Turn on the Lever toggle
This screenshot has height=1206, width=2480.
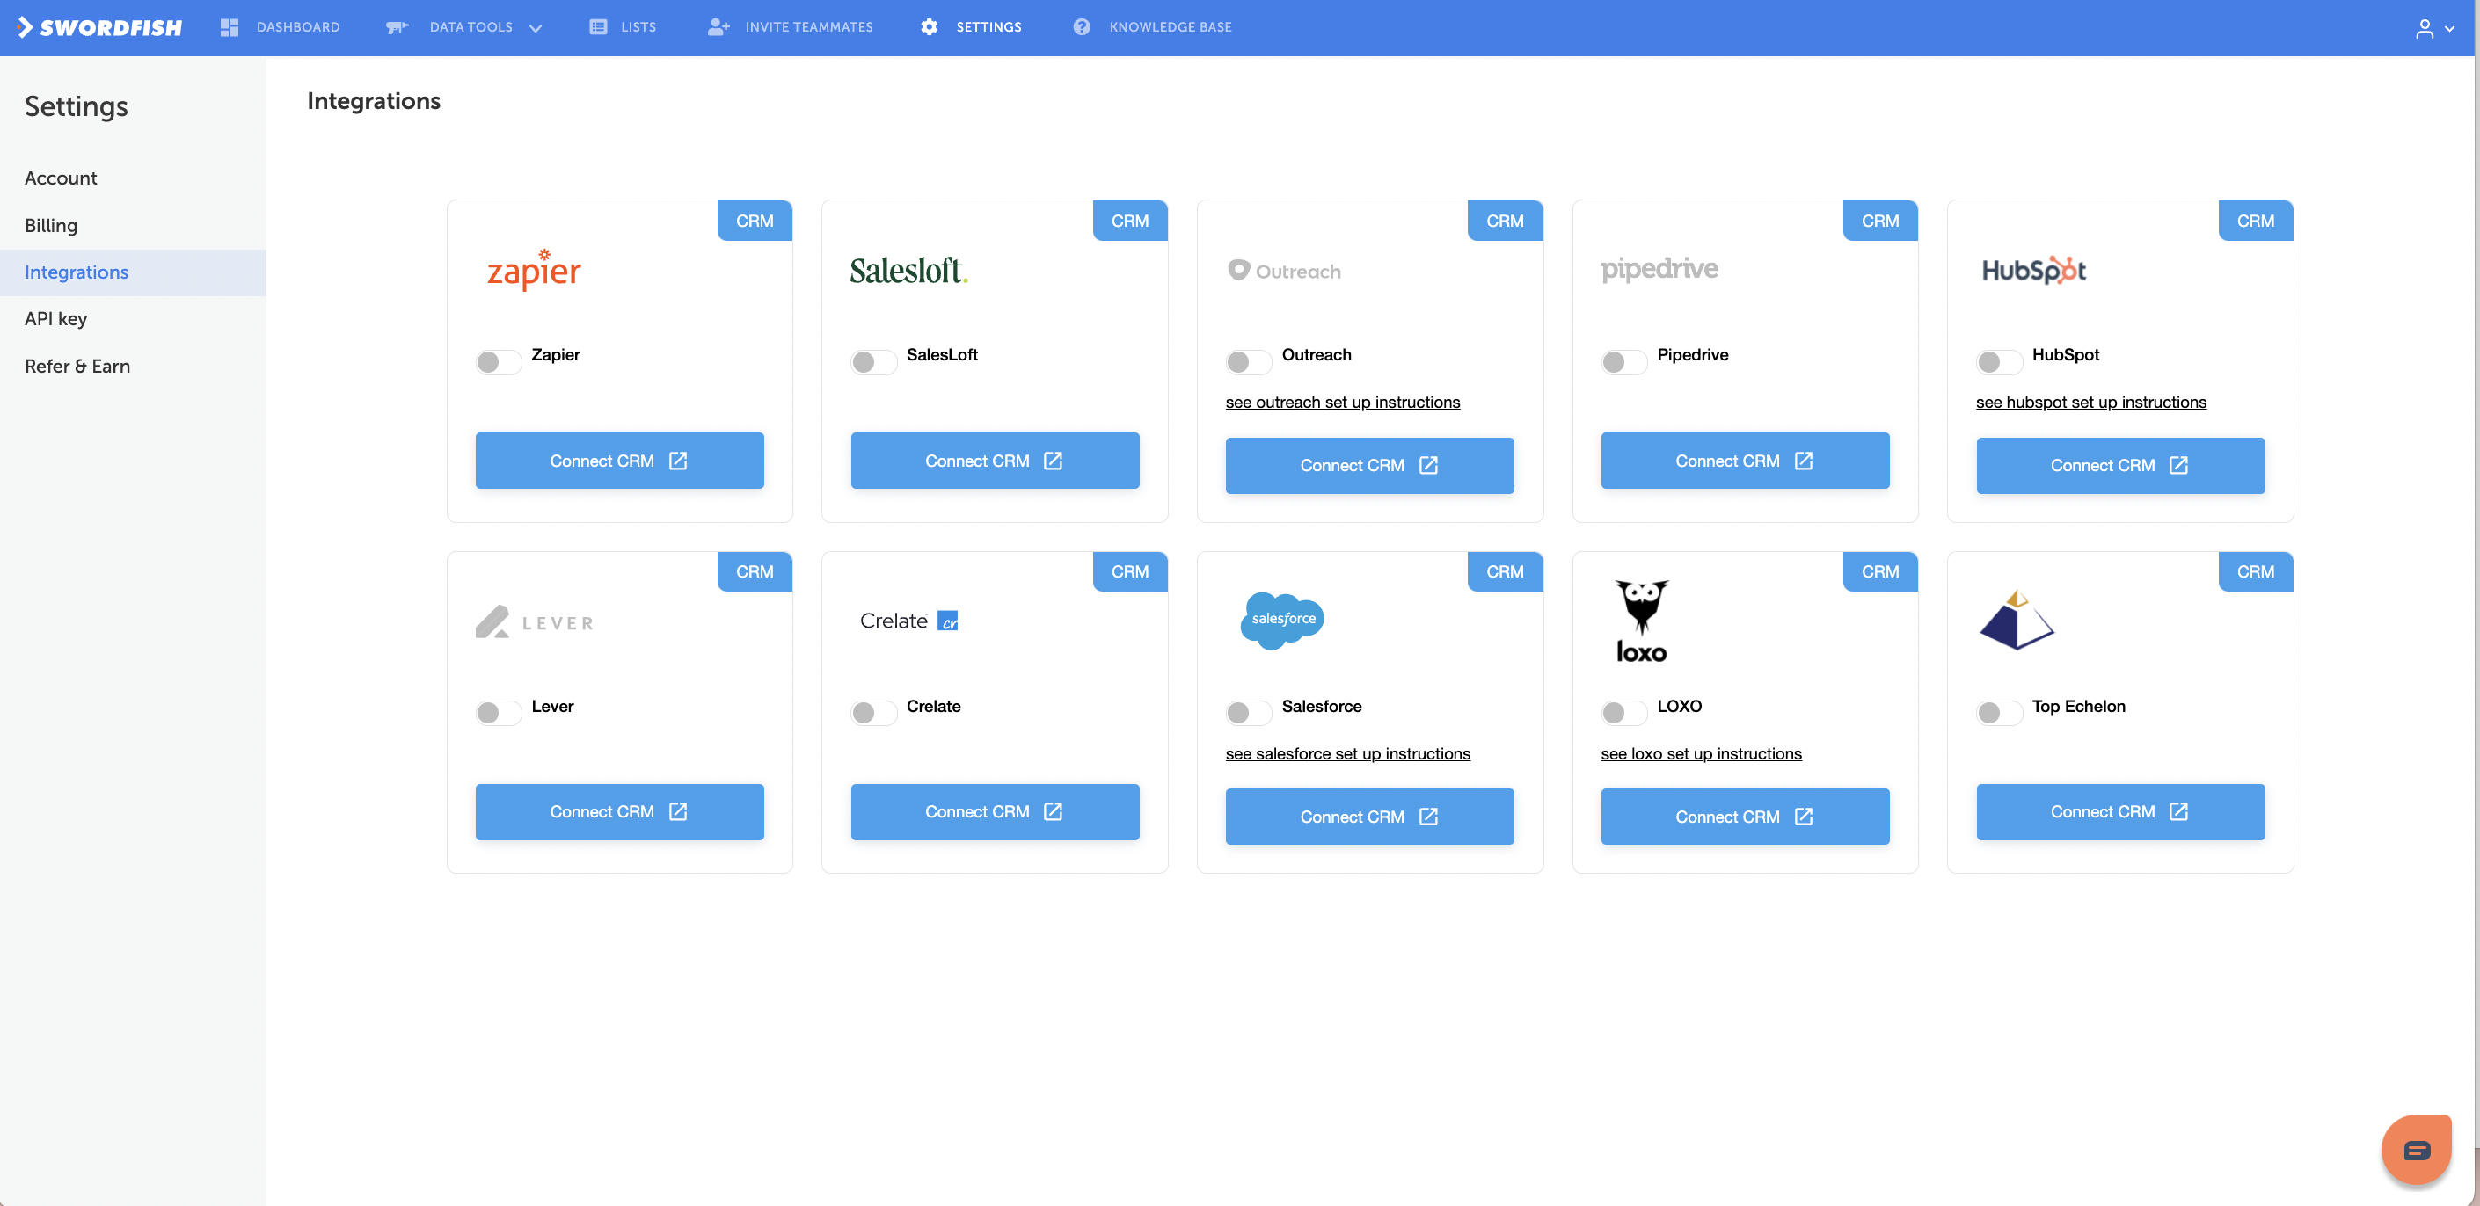click(497, 712)
